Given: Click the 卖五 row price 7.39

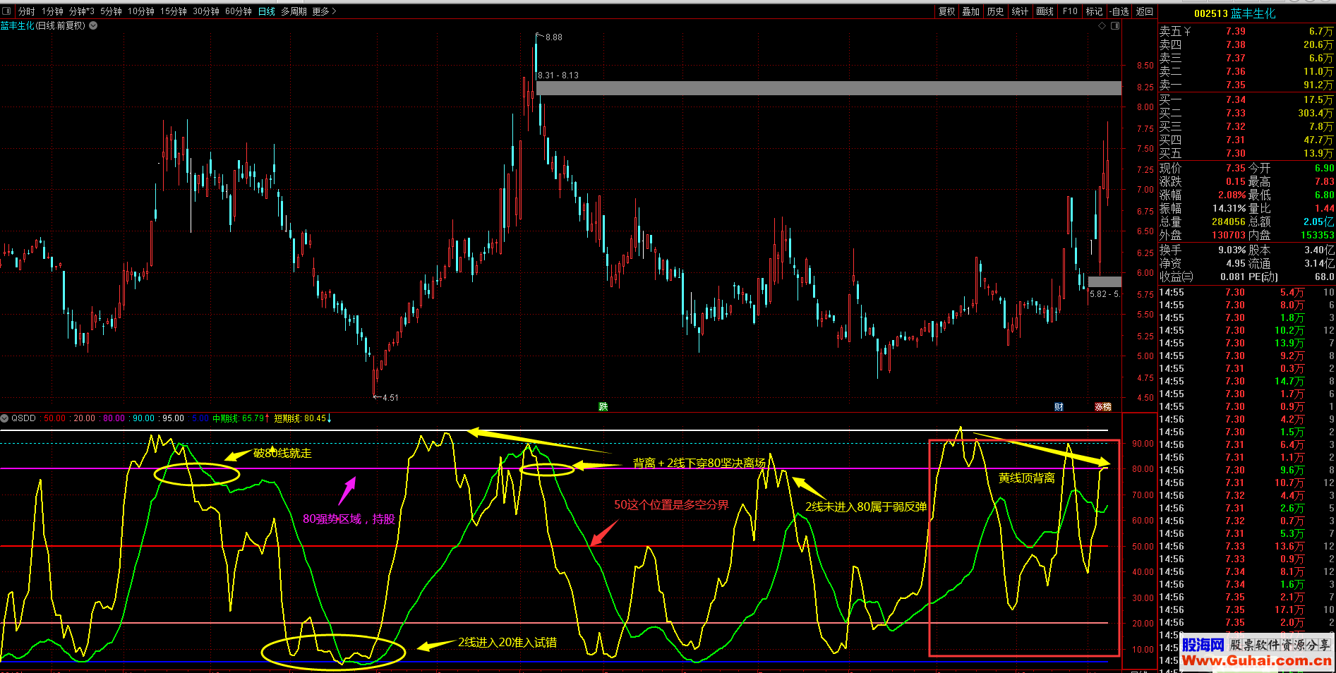Looking at the screenshot, I should tap(1235, 31).
